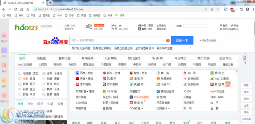Click the 百度一下 search button

[x=182, y=40]
